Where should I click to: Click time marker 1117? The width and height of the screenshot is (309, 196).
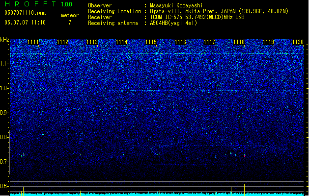click(209, 42)
